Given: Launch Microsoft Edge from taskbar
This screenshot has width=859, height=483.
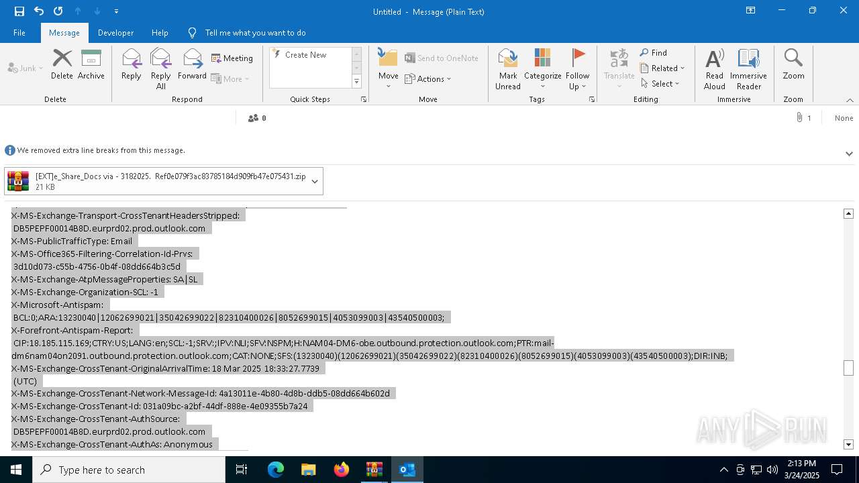Looking at the screenshot, I should click(x=276, y=470).
